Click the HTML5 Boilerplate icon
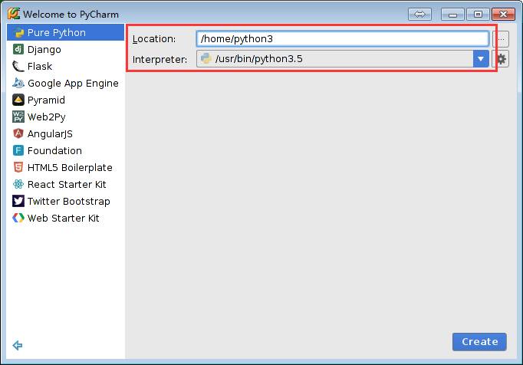This screenshot has height=365, width=523. 18,167
